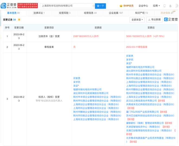Screen dimensions: 179x146
Task: Click the 变更后 column header
Action: 151,28
